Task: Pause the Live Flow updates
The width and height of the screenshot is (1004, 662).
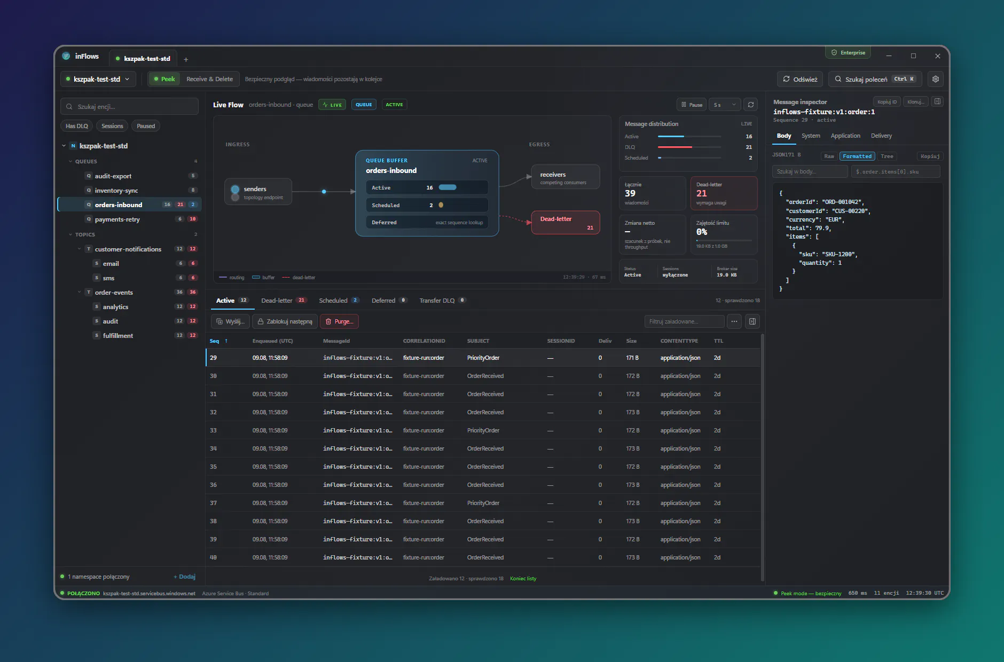Action: 692,105
